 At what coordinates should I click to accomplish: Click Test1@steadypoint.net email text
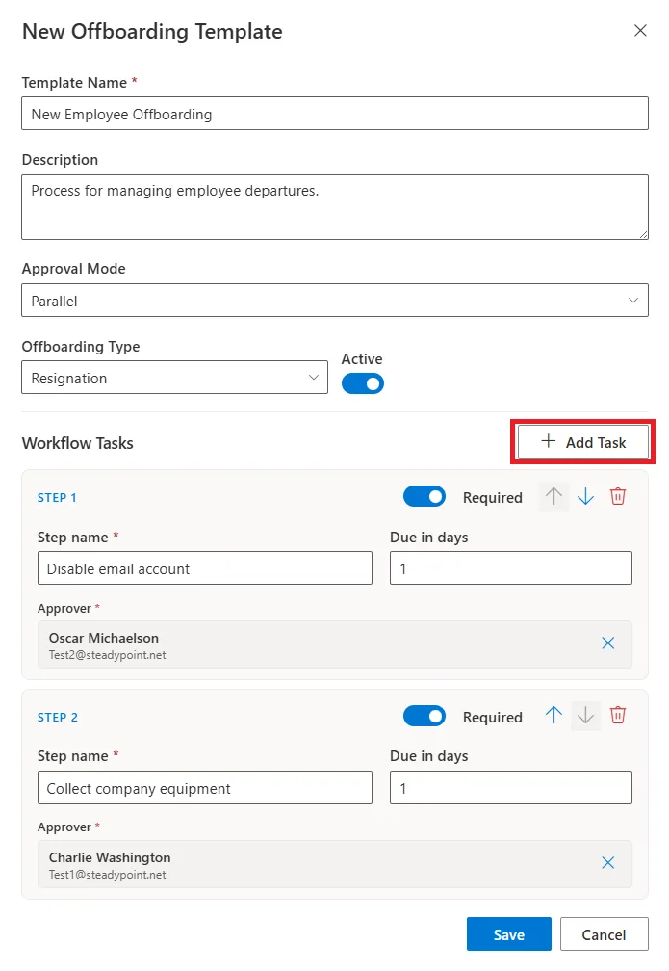point(108,875)
